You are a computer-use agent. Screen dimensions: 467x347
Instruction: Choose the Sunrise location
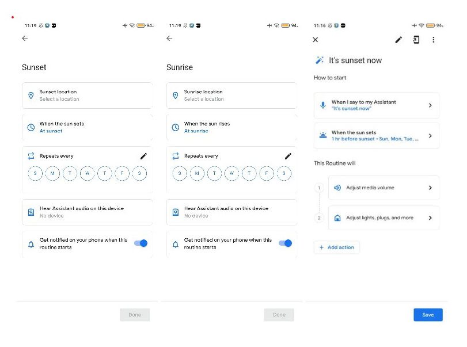231,96
